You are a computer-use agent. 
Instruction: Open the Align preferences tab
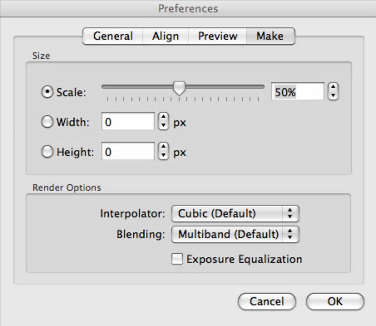[166, 36]
